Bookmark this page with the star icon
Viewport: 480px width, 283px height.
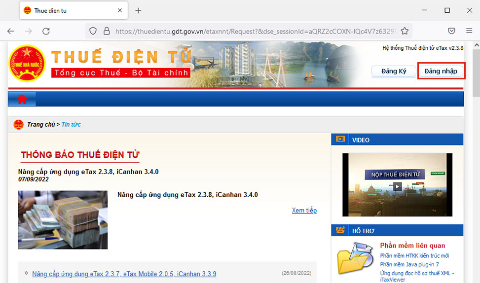[405, 31]
